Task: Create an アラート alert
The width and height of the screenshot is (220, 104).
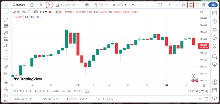Action: pyautogui.click(x=101, y=5)
